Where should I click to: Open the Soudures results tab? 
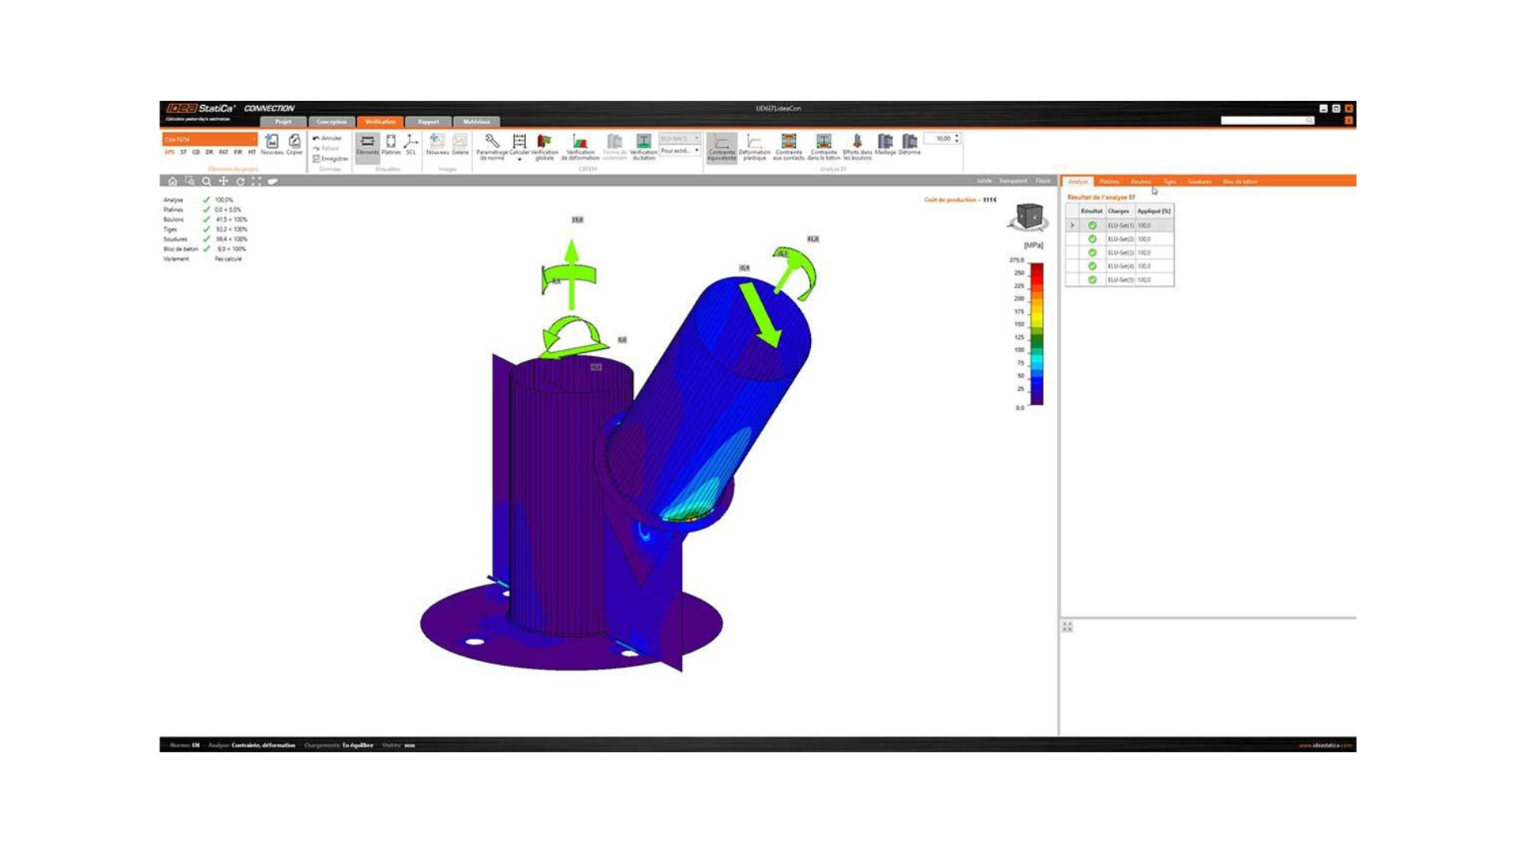1199,182
